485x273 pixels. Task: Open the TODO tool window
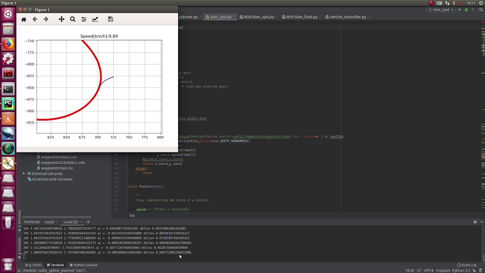(x=33, y=265)
